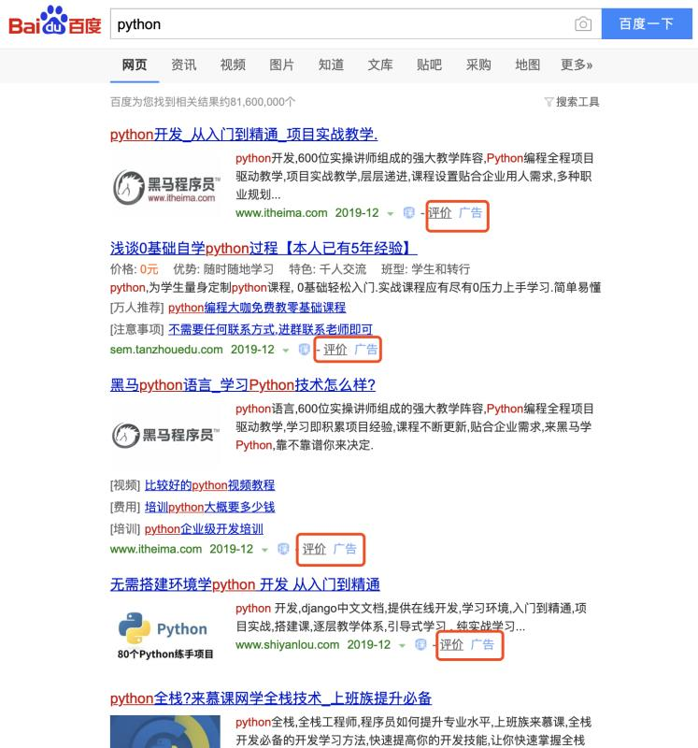Viewport: 698px width, 748px height.
Task: Click the Baidu logo
Action: click(x=55, y=22)
